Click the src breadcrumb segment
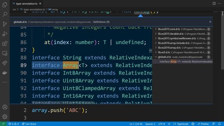This screenshot has width=224, height=126. pos(14,9)
